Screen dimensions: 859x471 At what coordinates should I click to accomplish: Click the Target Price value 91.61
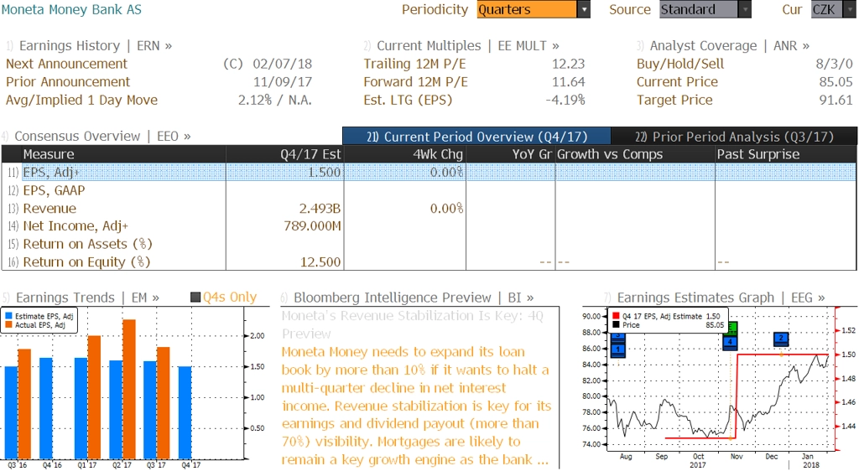[836, 100]
